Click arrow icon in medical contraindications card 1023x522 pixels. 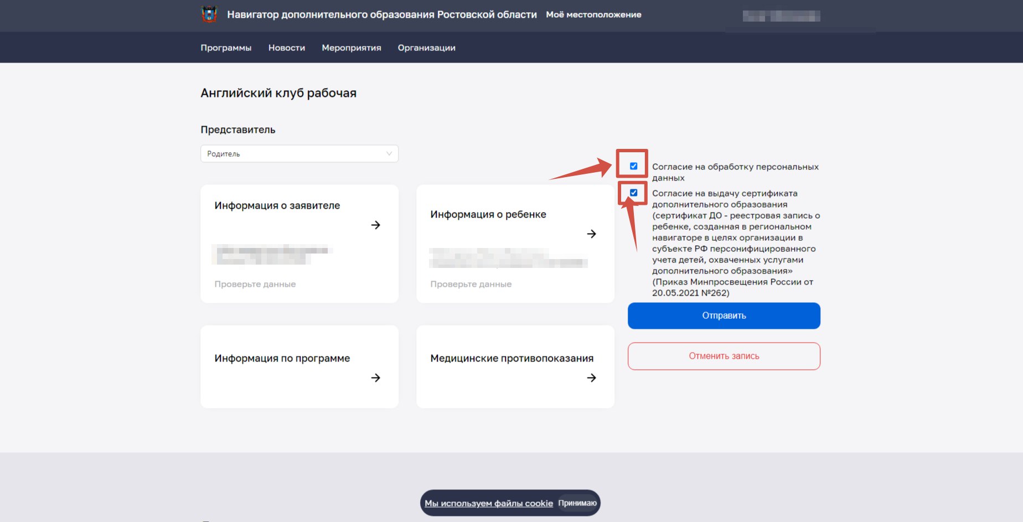tap(591, 378)
